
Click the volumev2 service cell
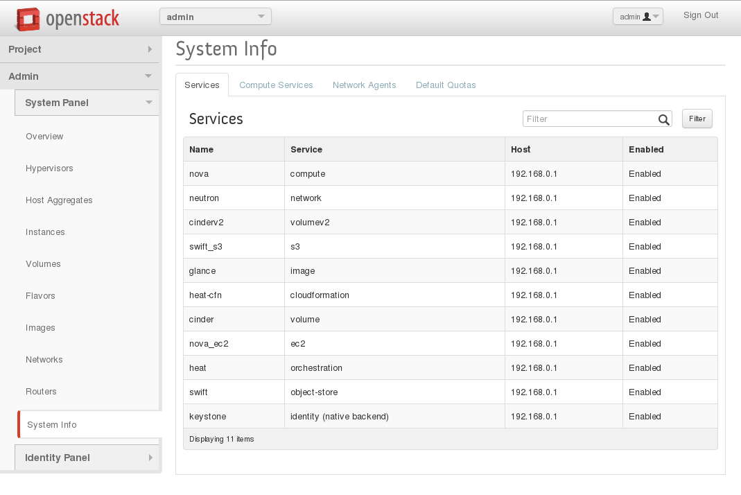tap(394, 223)
